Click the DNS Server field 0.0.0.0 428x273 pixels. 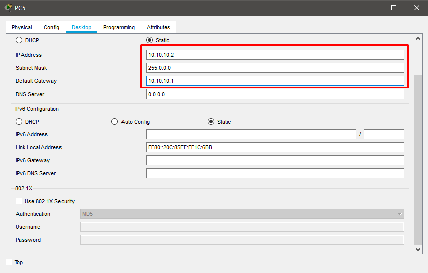point(275,94)
